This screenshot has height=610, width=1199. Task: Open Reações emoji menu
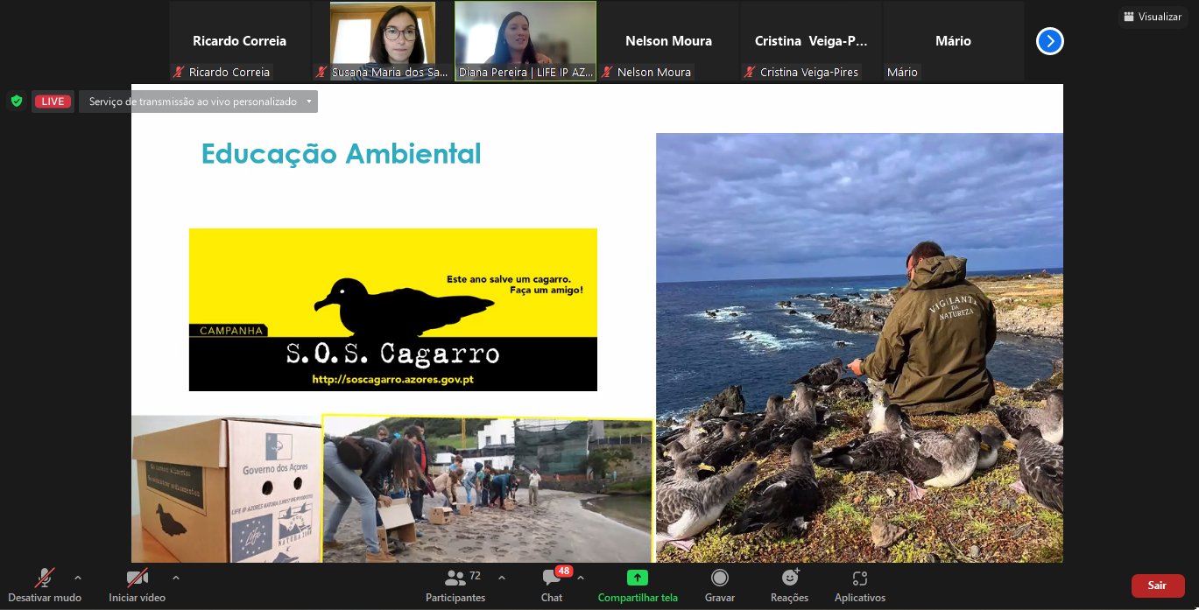[x=789, y=578]
